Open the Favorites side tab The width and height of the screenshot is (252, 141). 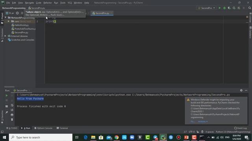2,117
